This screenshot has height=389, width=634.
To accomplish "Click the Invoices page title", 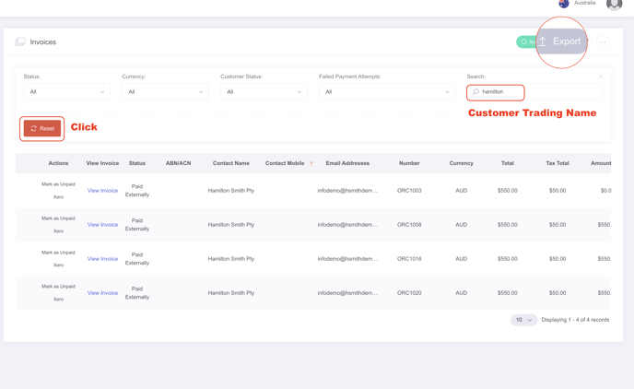I will [x=43, y=42].
